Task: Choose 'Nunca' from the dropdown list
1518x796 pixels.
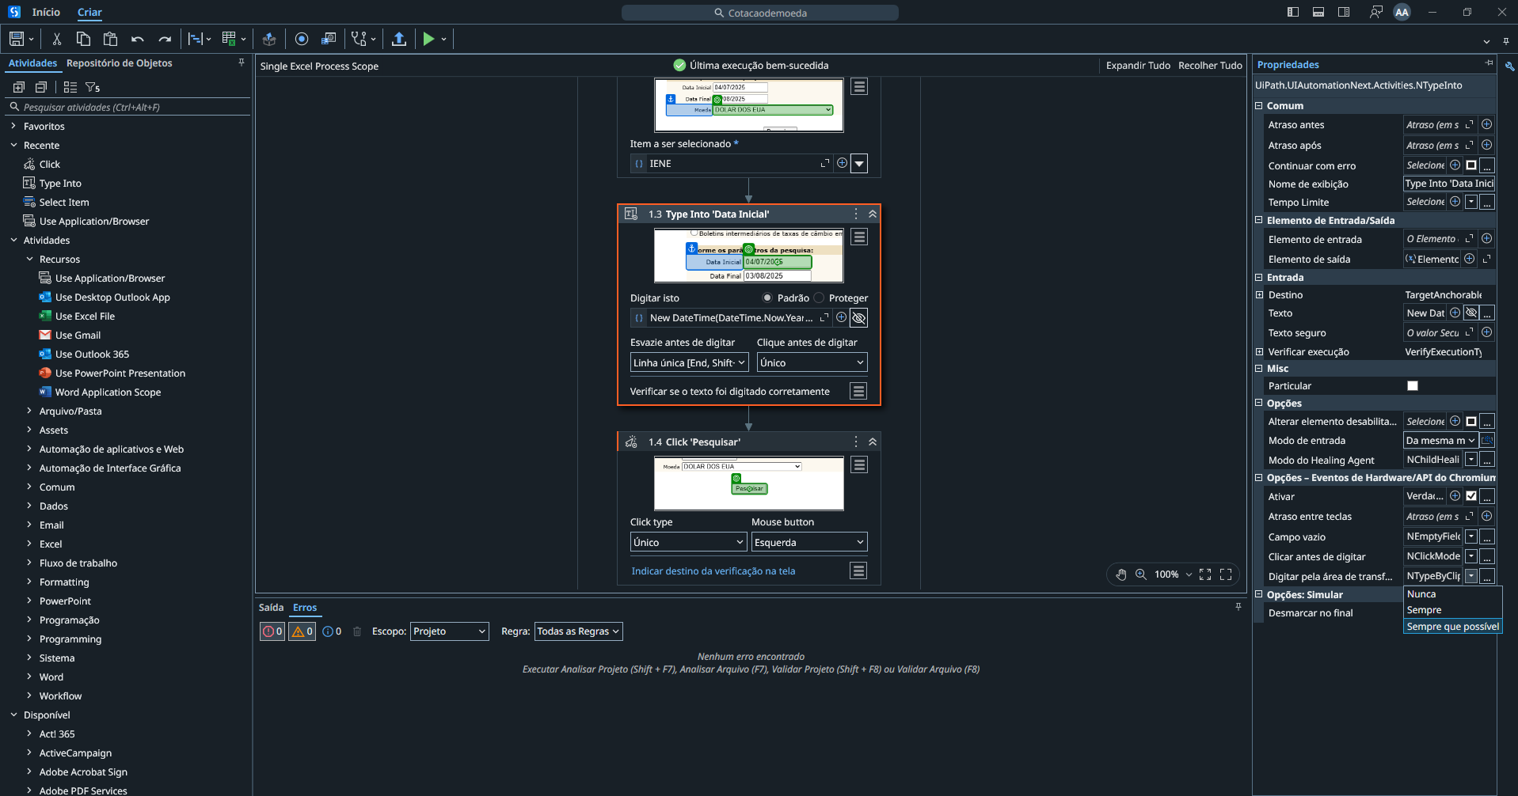Action: [1452, 594]
